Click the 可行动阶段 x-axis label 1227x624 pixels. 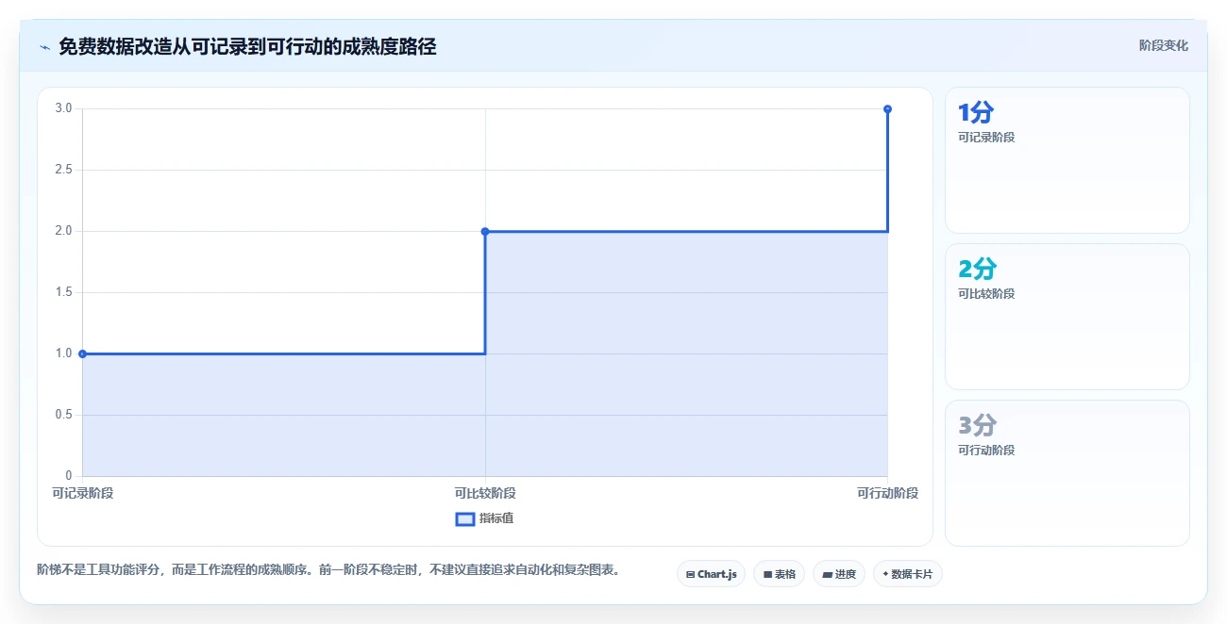[887, 493]
